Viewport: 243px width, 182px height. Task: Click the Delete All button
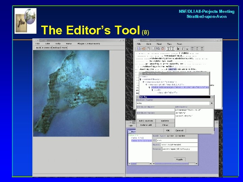tap(146, 125)
